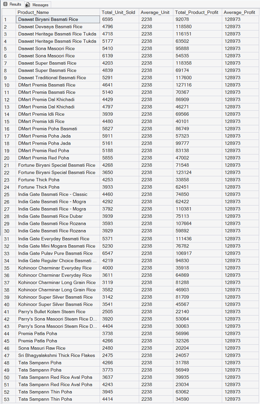
Task: Click the Product_Name column header
Action: click(57, 12)
